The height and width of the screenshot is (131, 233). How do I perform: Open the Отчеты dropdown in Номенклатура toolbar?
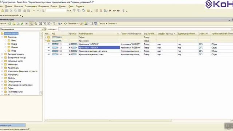[x=112, y=24]
